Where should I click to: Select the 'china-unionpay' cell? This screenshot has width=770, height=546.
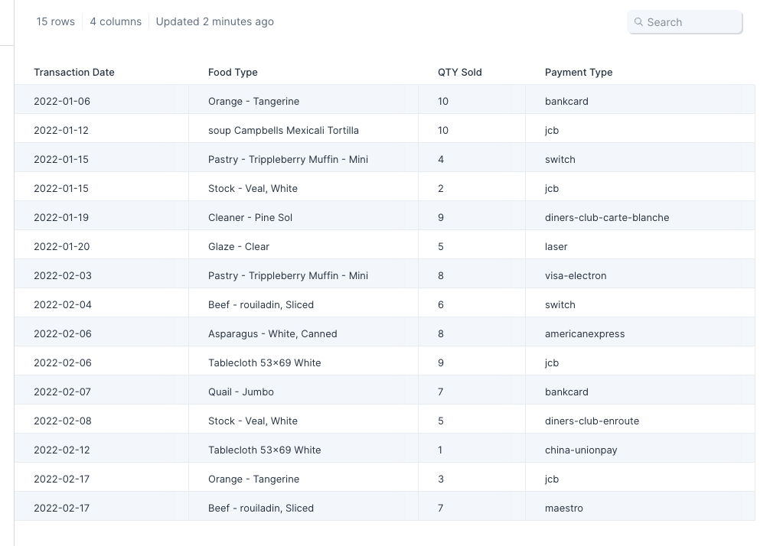tap(640, 450)
